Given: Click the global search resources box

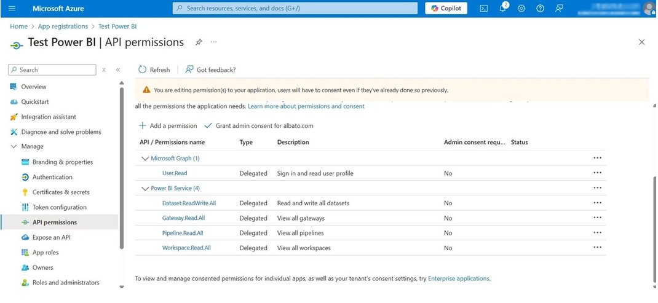Looking at the screenshot, I should [295, 8].
